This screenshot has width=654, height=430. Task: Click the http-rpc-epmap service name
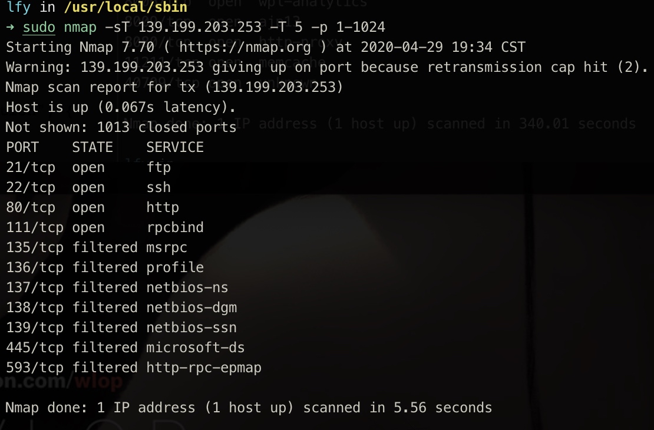[x=204, y=368]
